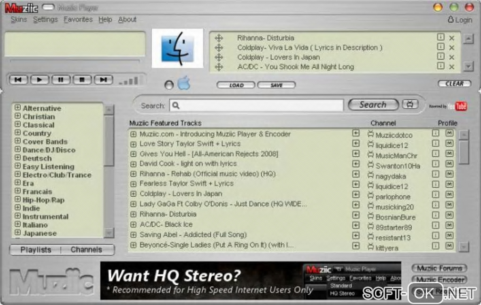The width and height of the screenshot is (481, 305).
Task: Click the Finder album art thumbnail
Action: coord(177,48)
